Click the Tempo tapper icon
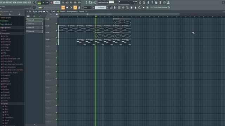 click(139, 7)
